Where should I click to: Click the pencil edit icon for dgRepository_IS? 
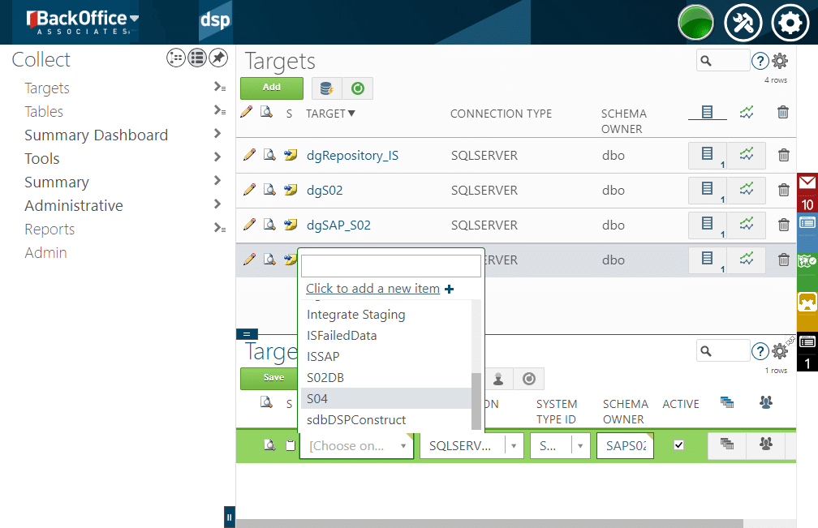[249, 154]
